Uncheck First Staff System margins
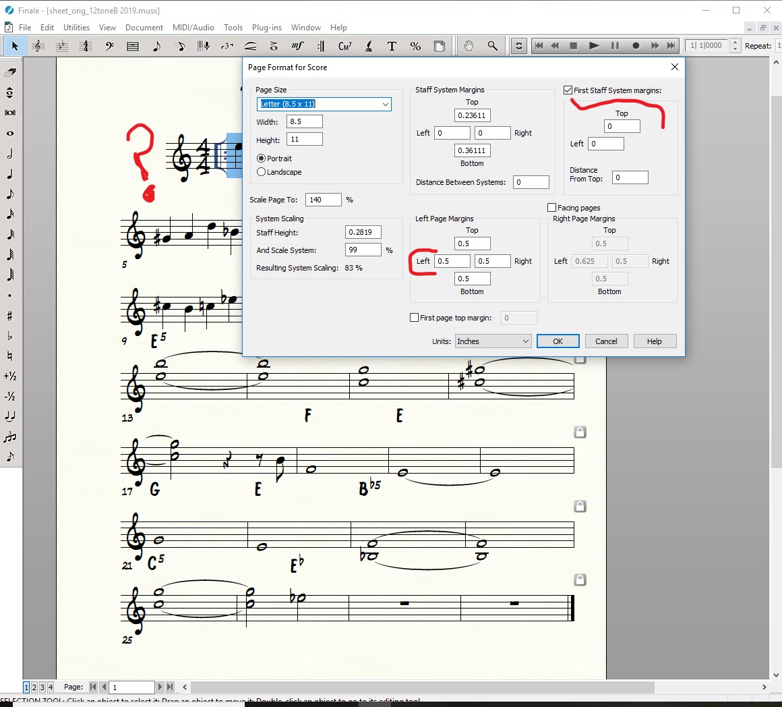Viewport: 782px width, 707px height. tap(568, 90)
